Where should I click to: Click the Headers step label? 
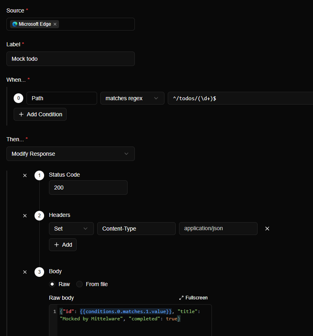[60, 215]
